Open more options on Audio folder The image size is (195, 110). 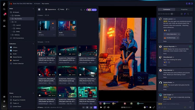pyautogui.click(x=75, y=35)
